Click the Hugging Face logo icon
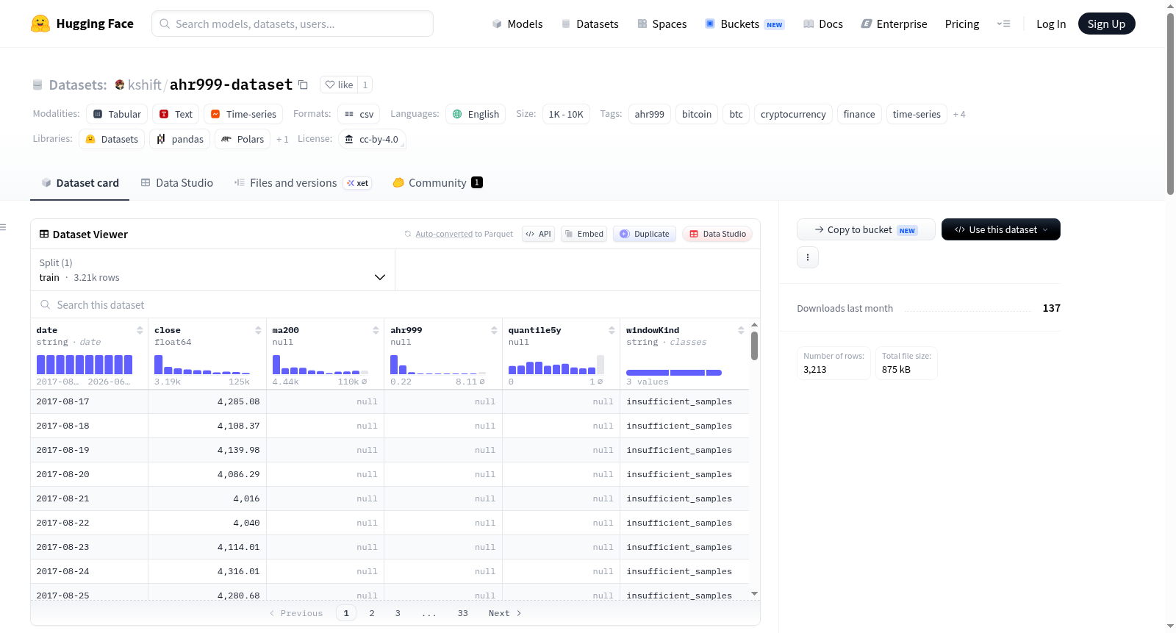Viewport: 1176px width, 633px height. click(x=40, y=24)
